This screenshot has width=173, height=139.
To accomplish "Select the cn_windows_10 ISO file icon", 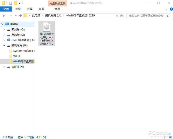I will tap(46, 27).
